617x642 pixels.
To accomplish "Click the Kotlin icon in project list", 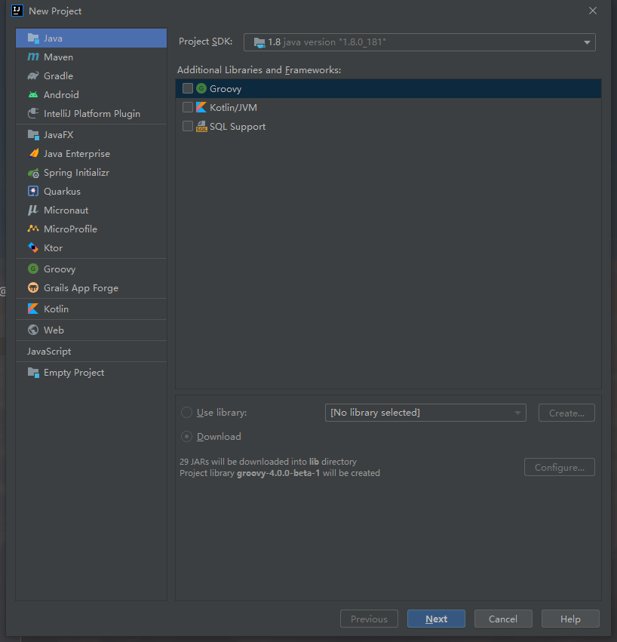I will pos(33,309).
